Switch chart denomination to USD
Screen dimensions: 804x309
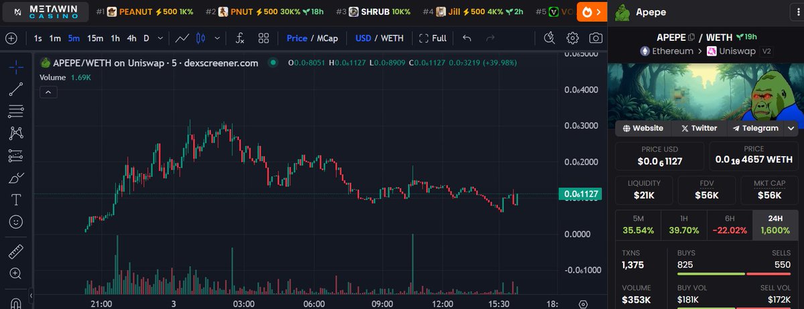[363, 38]
